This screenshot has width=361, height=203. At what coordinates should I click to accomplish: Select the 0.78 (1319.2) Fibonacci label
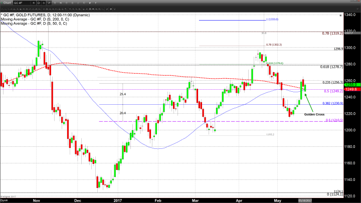click(x=332, y=33)
